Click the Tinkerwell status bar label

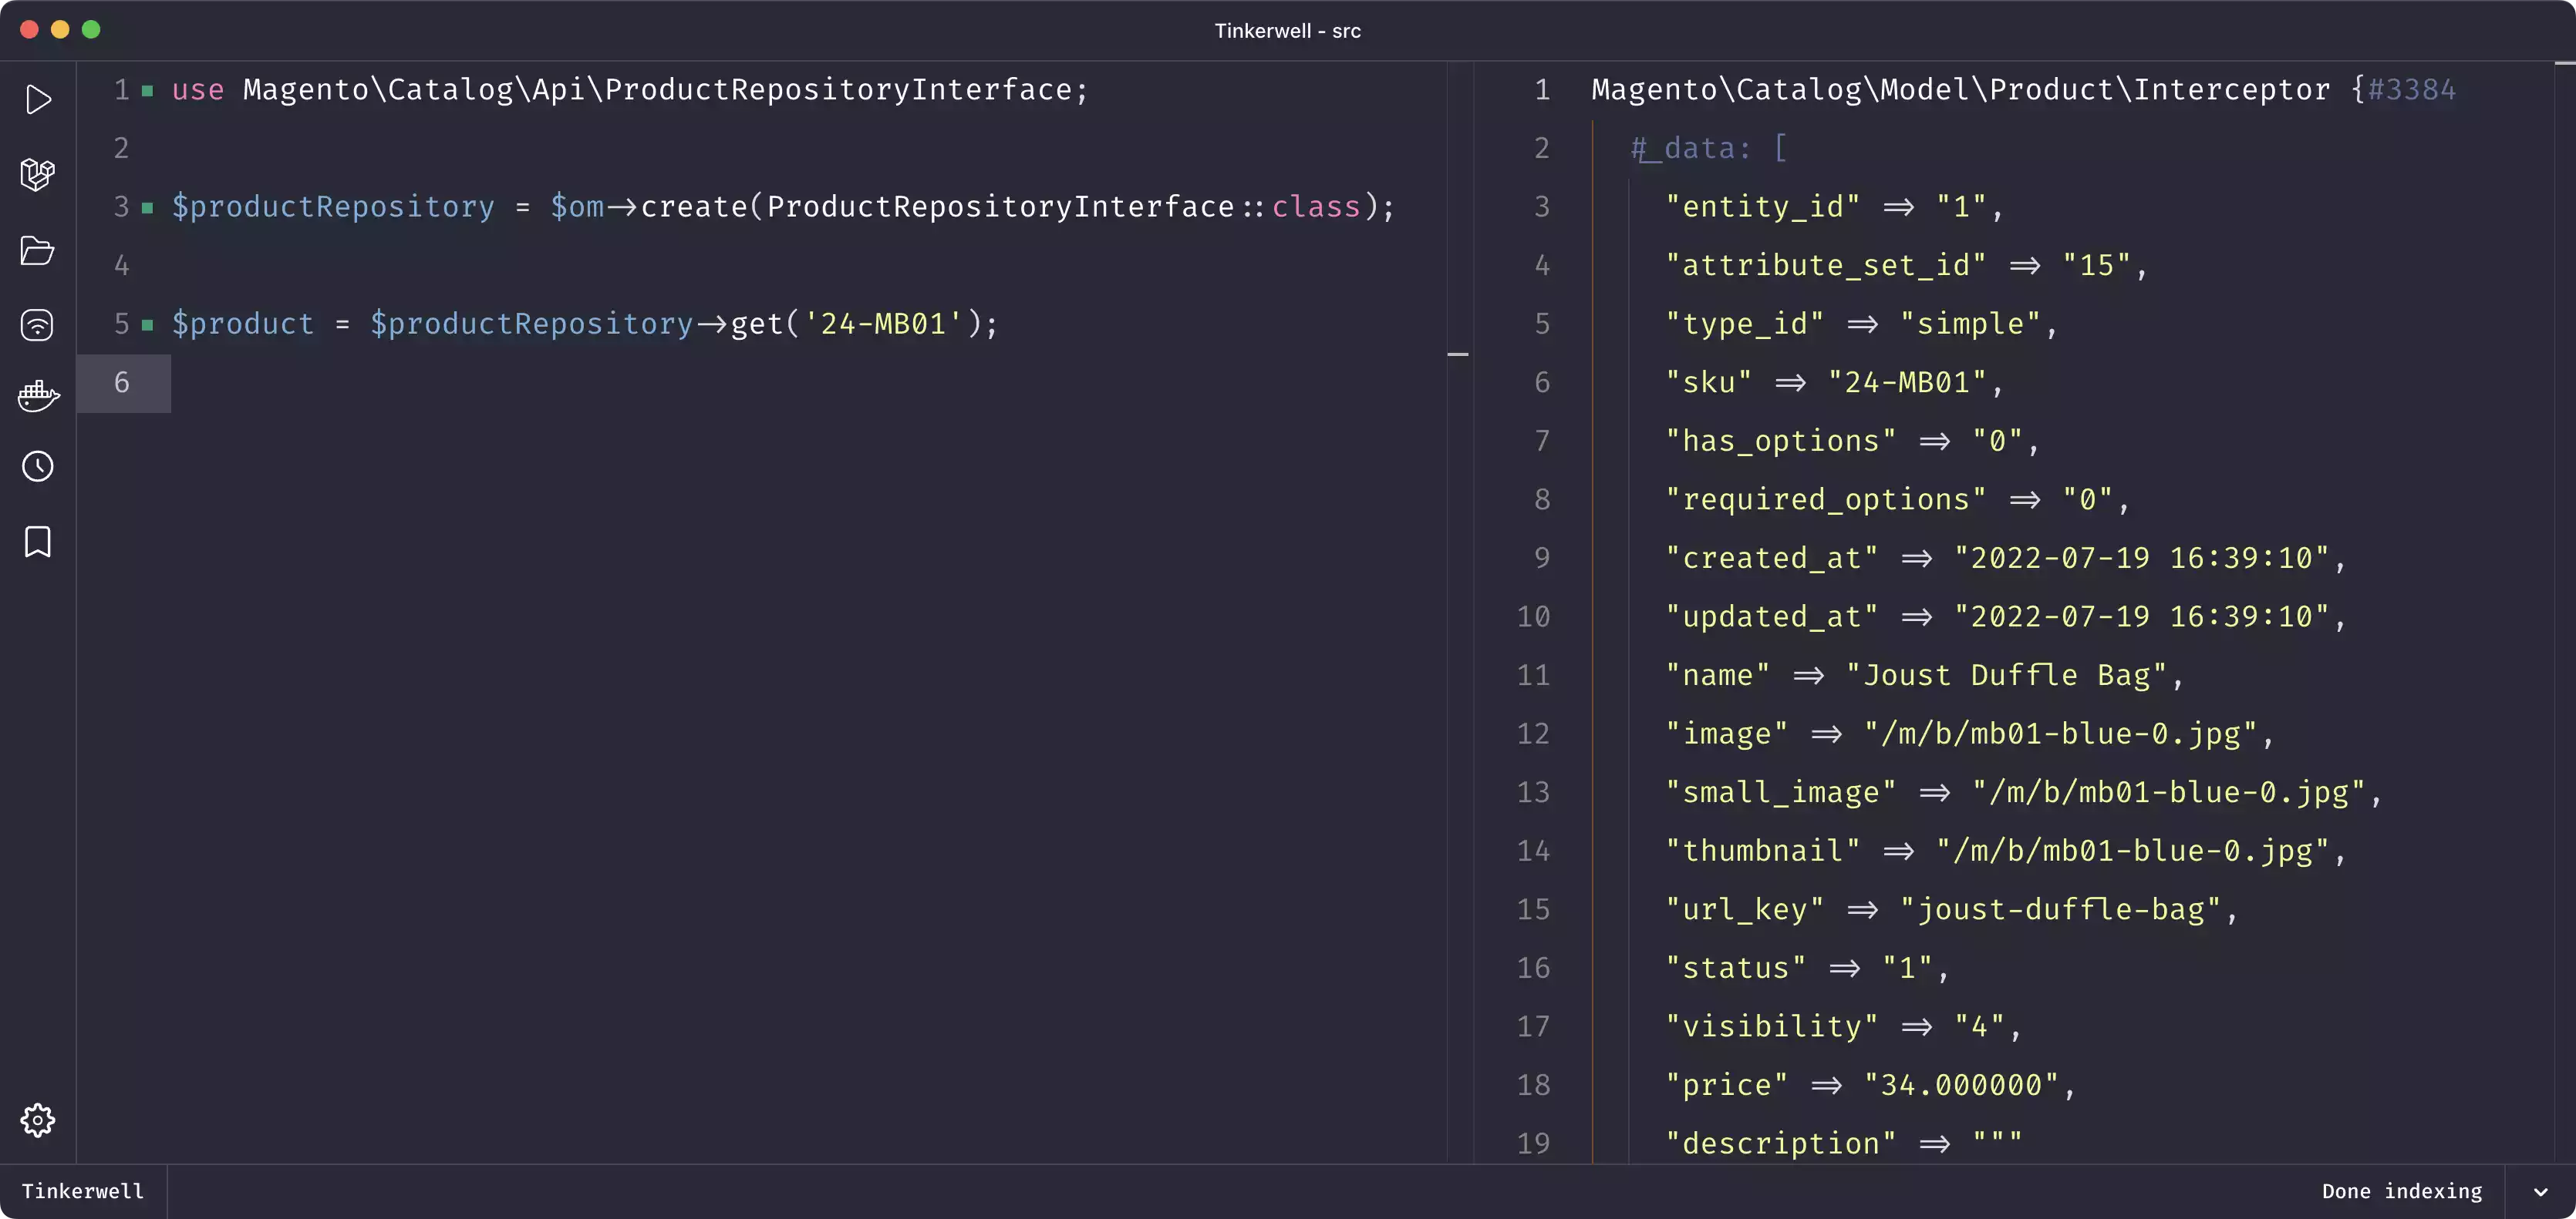(x=83, y=1191)
